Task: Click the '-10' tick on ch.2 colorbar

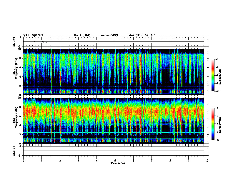Action: point(217,140)
